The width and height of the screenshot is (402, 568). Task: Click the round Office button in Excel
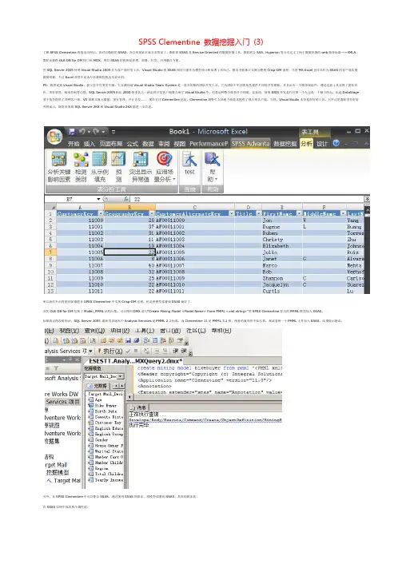point(54,137)
